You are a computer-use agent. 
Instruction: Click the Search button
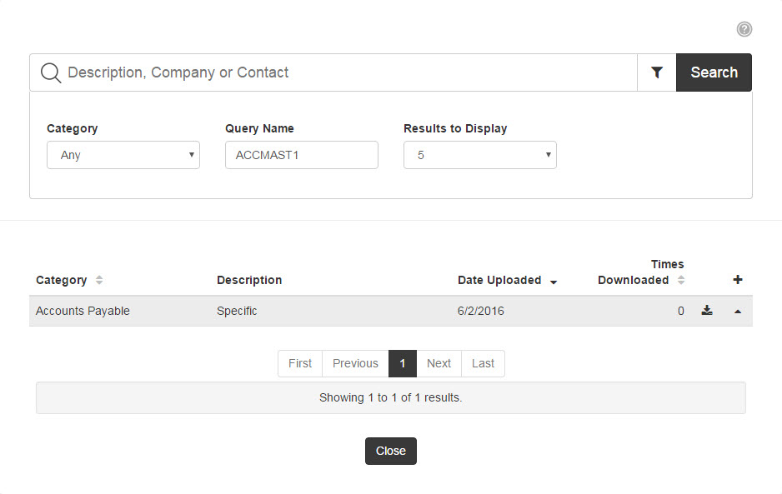click(714, 72)
